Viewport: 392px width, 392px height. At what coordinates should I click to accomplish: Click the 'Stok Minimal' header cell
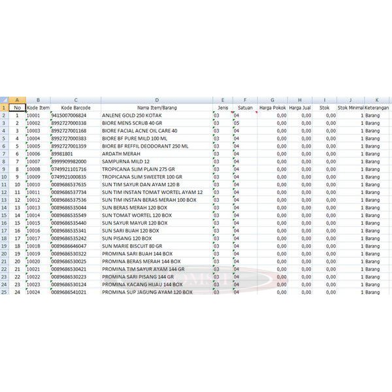point(350,107)
